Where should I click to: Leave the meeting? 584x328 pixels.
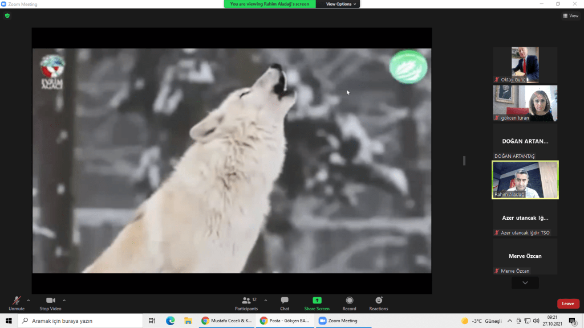click(568, 304)
